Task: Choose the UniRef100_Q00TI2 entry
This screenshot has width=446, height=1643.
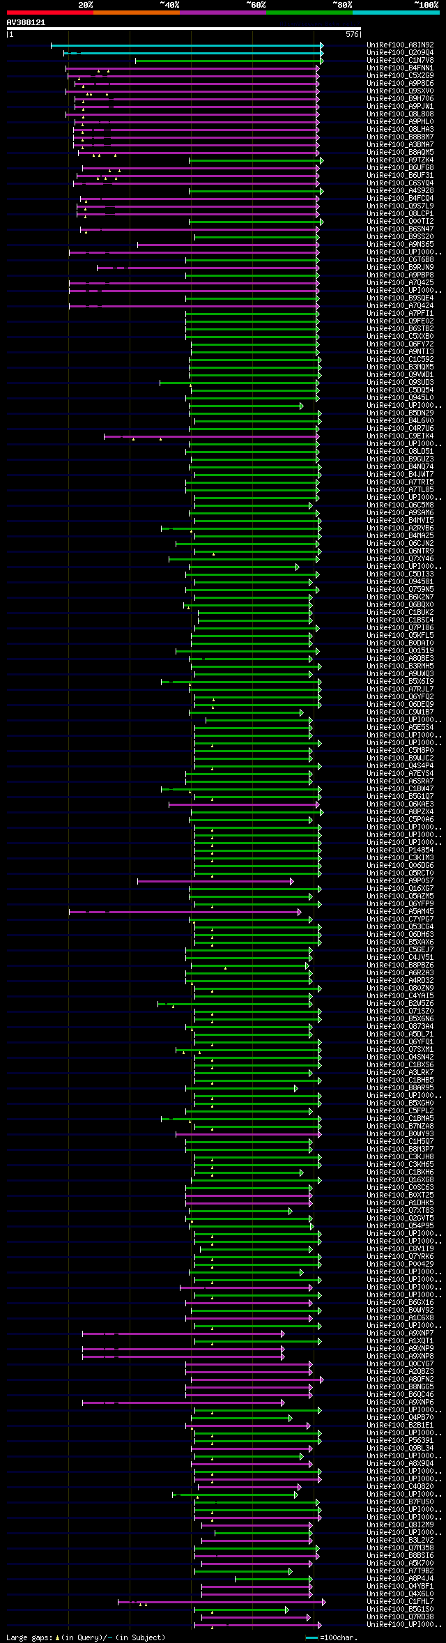Action: [x=400, y=222]
